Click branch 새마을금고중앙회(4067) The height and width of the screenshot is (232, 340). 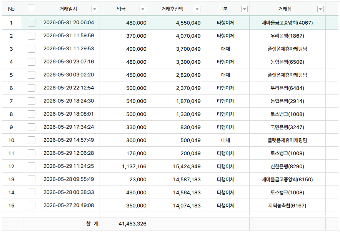(x=287, y=23)
